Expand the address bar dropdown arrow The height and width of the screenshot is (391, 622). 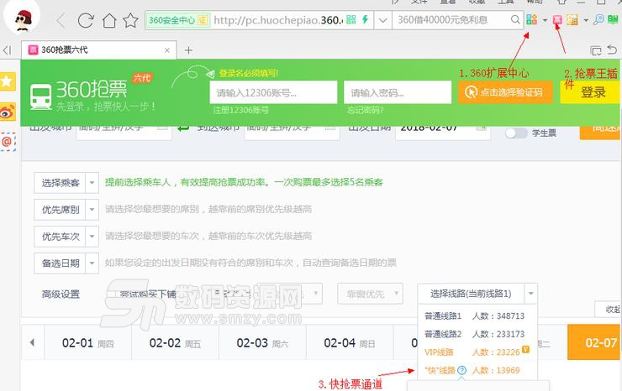pos(382,20)
